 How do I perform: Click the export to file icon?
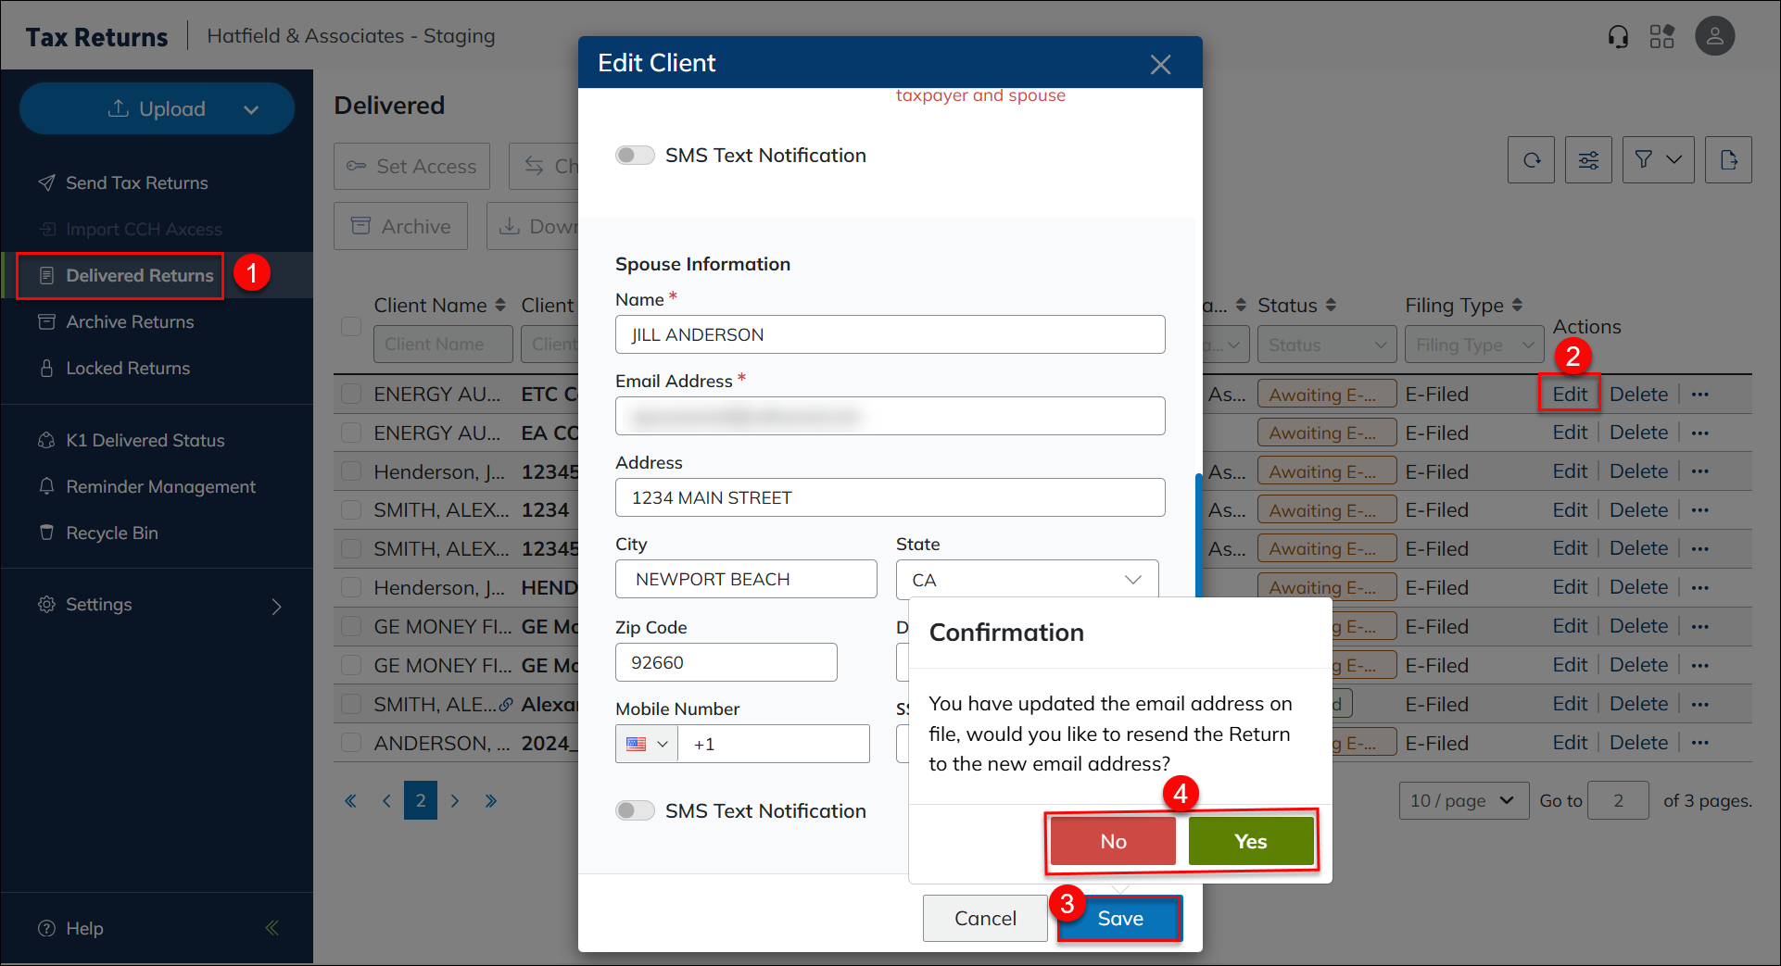coord(1728,160)
